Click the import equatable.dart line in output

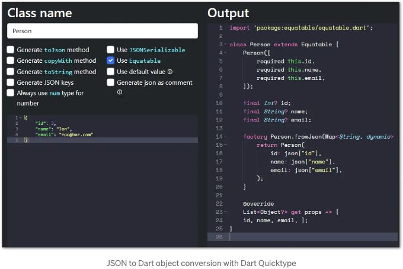pos(301,28)
